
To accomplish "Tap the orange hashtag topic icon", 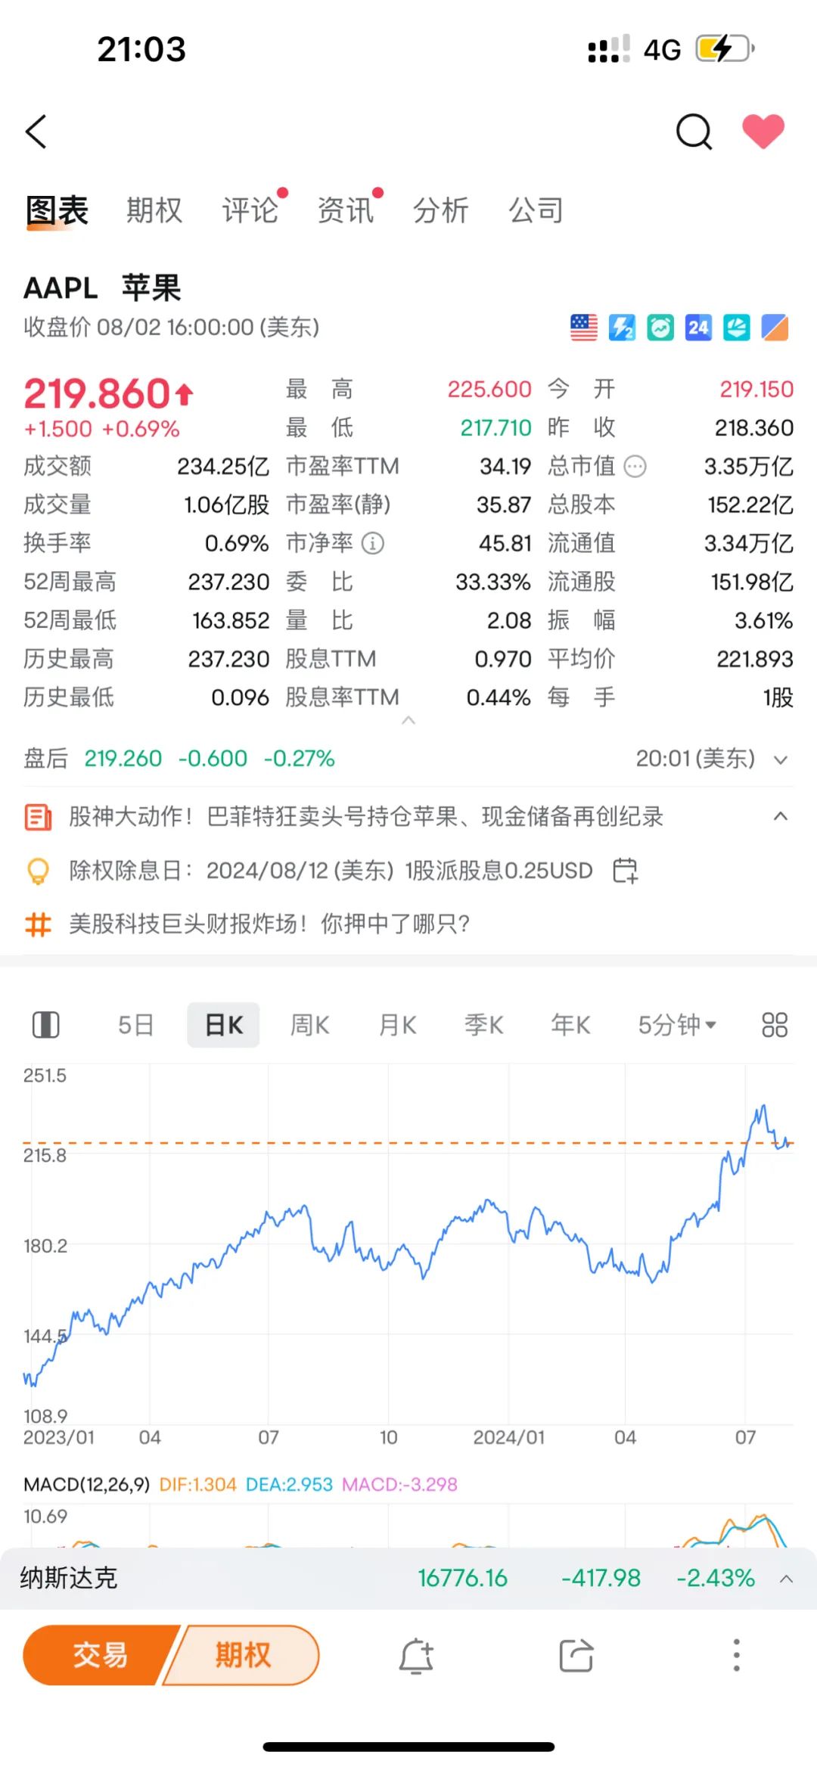I will (x=38, y=924).
